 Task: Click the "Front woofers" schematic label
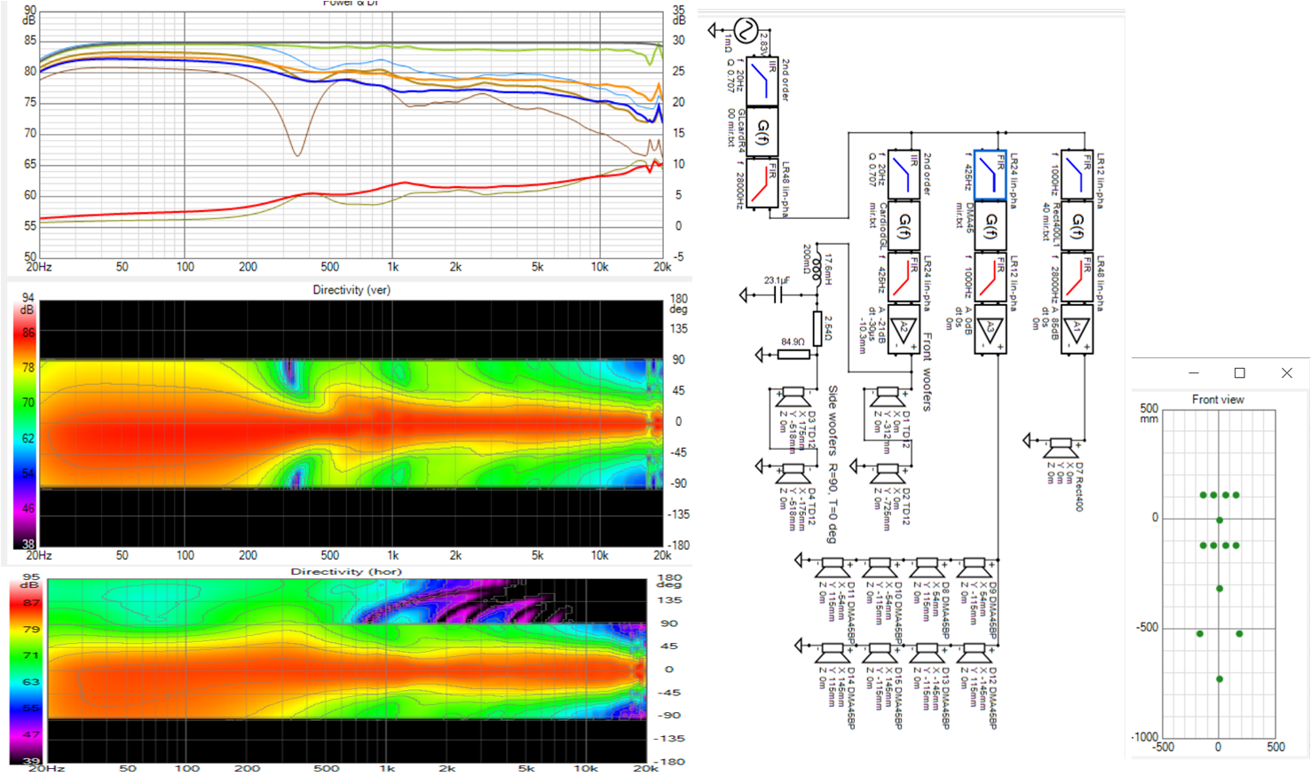[927, 372]
